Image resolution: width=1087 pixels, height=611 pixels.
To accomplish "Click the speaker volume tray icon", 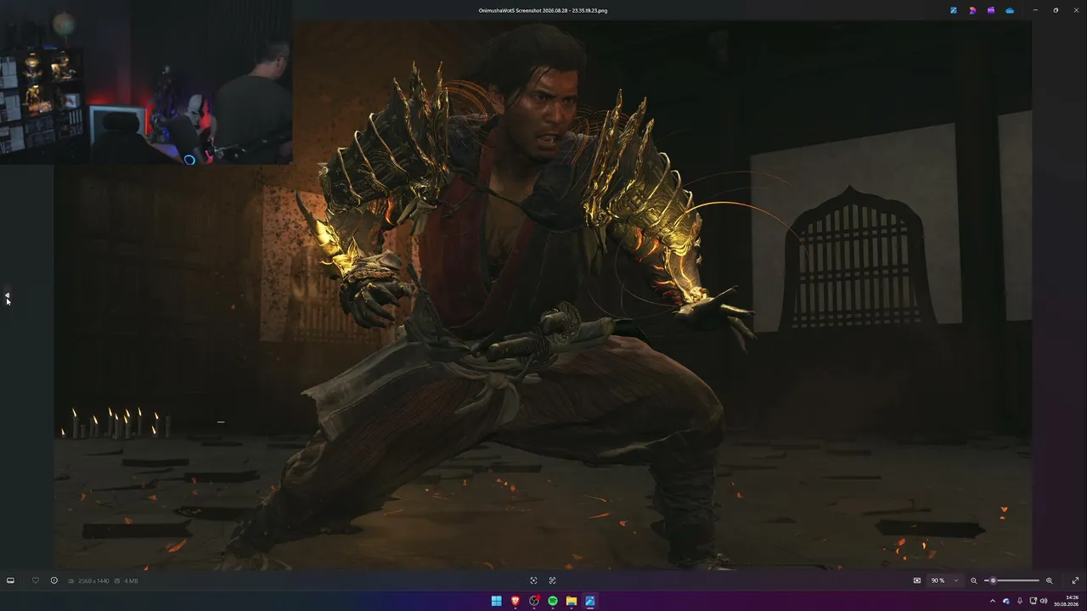I will [1044, 601].
